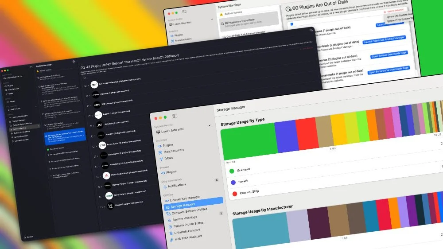Select Storage Manager sidebar item
Screen dimensions: 443x249
[194, 204]
